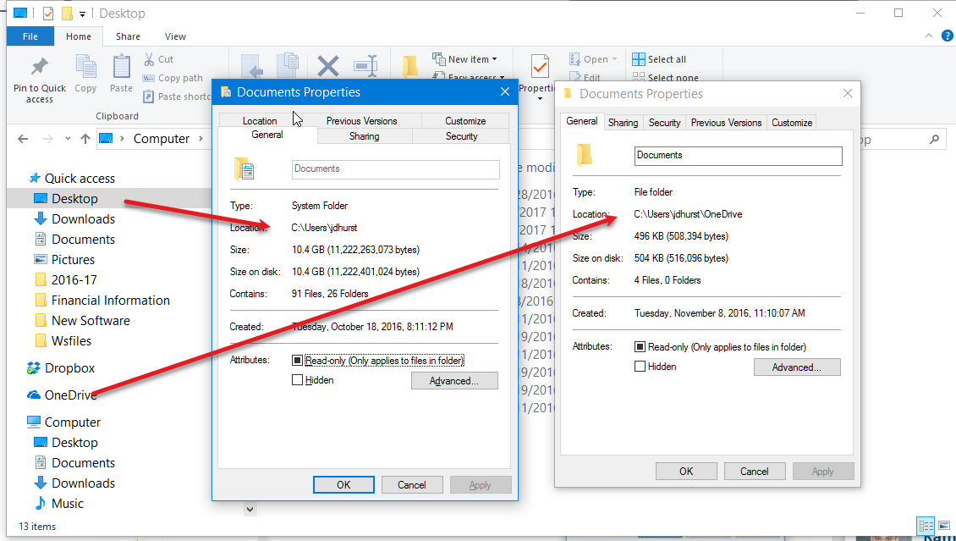The height and width of the screenshot is (541, 956).
Task: Click the Paste clipboard icon
Action: tap(122, 68)
